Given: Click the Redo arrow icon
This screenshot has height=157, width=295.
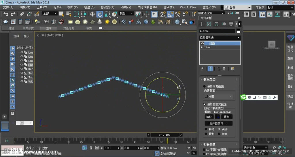Looking at the screenshot, I should pos(13,14).
